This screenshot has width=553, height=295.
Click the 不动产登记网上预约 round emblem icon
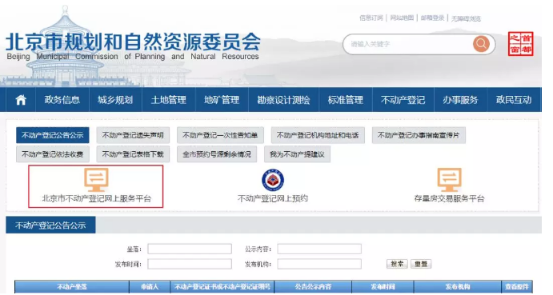pos(273,180)
